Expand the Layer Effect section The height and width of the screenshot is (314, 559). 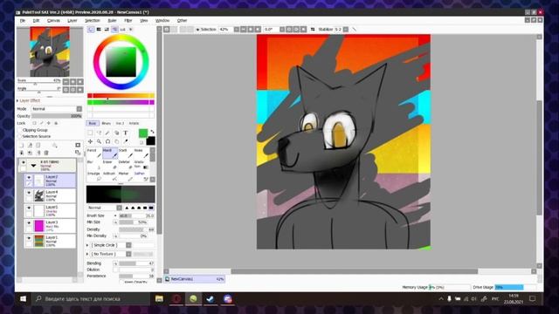click(17, 101)
